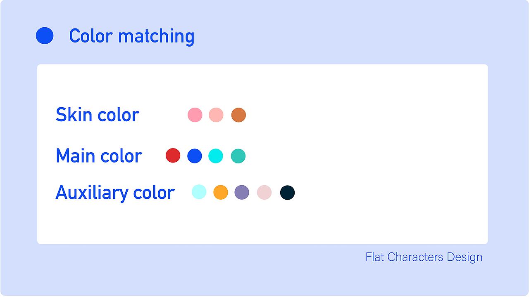The height and width of the screenshot is (297, 529).
Task: Select the teal green main color swatch
Action: click(x=238, y=156)
